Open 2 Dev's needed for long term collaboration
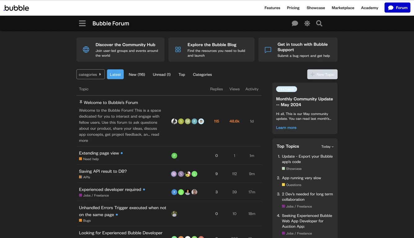The image size is (414, 238). [x=307, y=197]
